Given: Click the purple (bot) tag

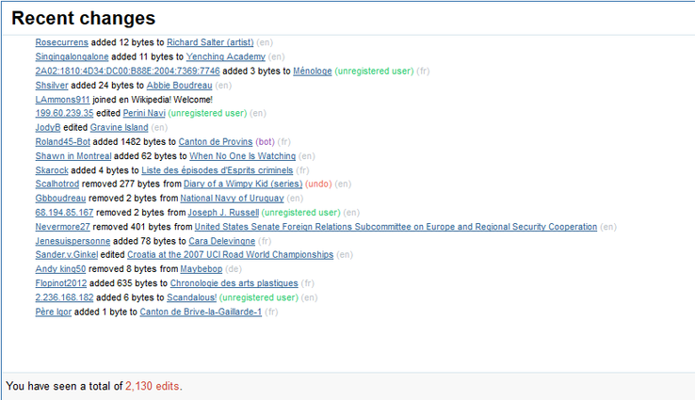Looking at the screenshot, I should pos(265,142).
